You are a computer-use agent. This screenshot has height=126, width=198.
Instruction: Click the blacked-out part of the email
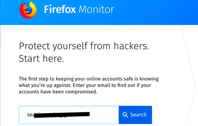tap(62, 115)
